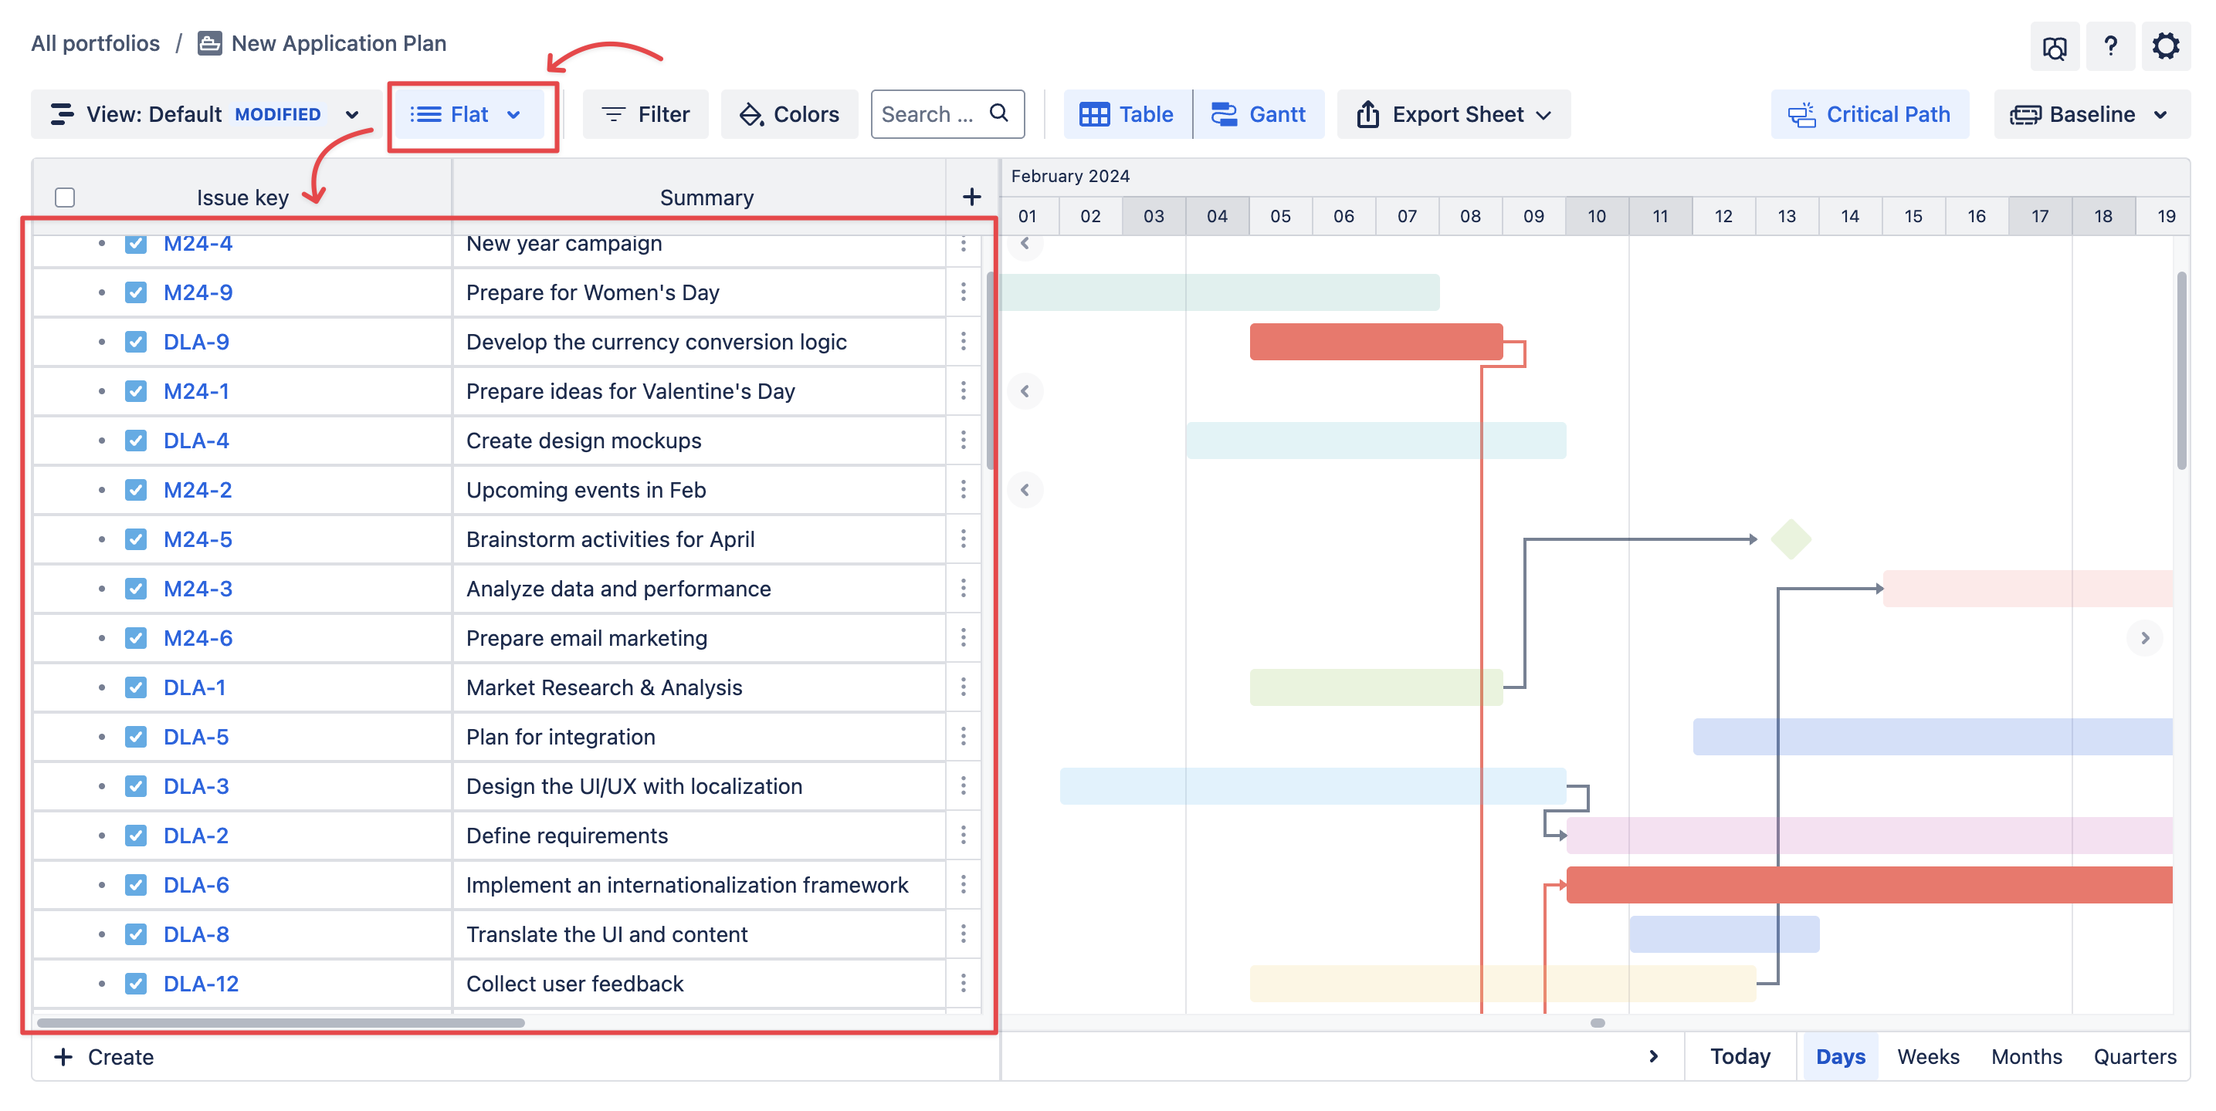Switch to the Gantt view tab

(1259, 114)
